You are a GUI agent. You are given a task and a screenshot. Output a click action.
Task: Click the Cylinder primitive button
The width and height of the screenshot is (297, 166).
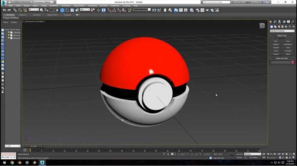pyautogui.click(x=276, y=48)
